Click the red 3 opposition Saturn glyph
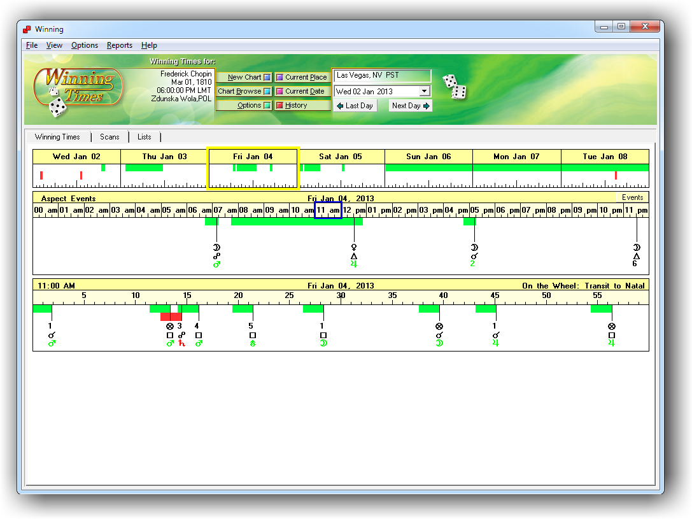The image size is (692, 519). [x=181, y=335]
